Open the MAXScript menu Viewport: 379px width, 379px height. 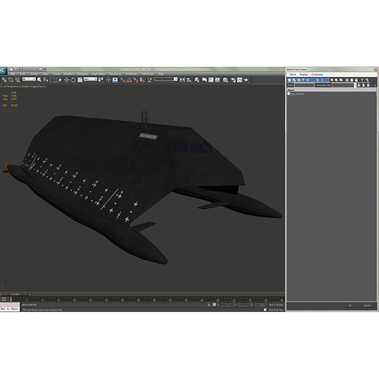coord(147,74)
